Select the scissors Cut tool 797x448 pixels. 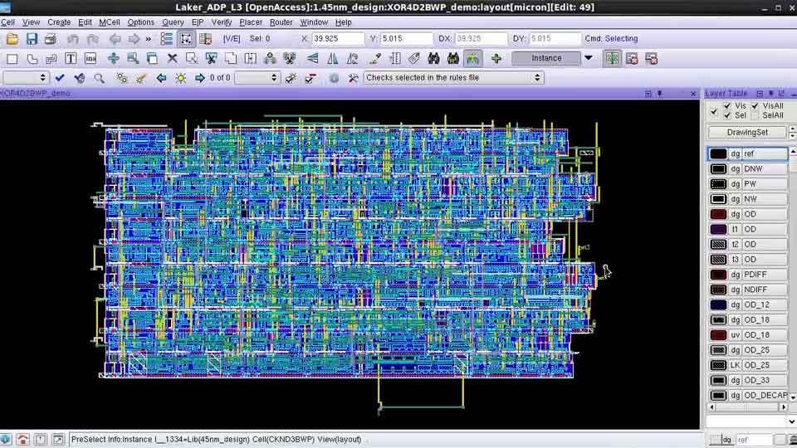211,58
